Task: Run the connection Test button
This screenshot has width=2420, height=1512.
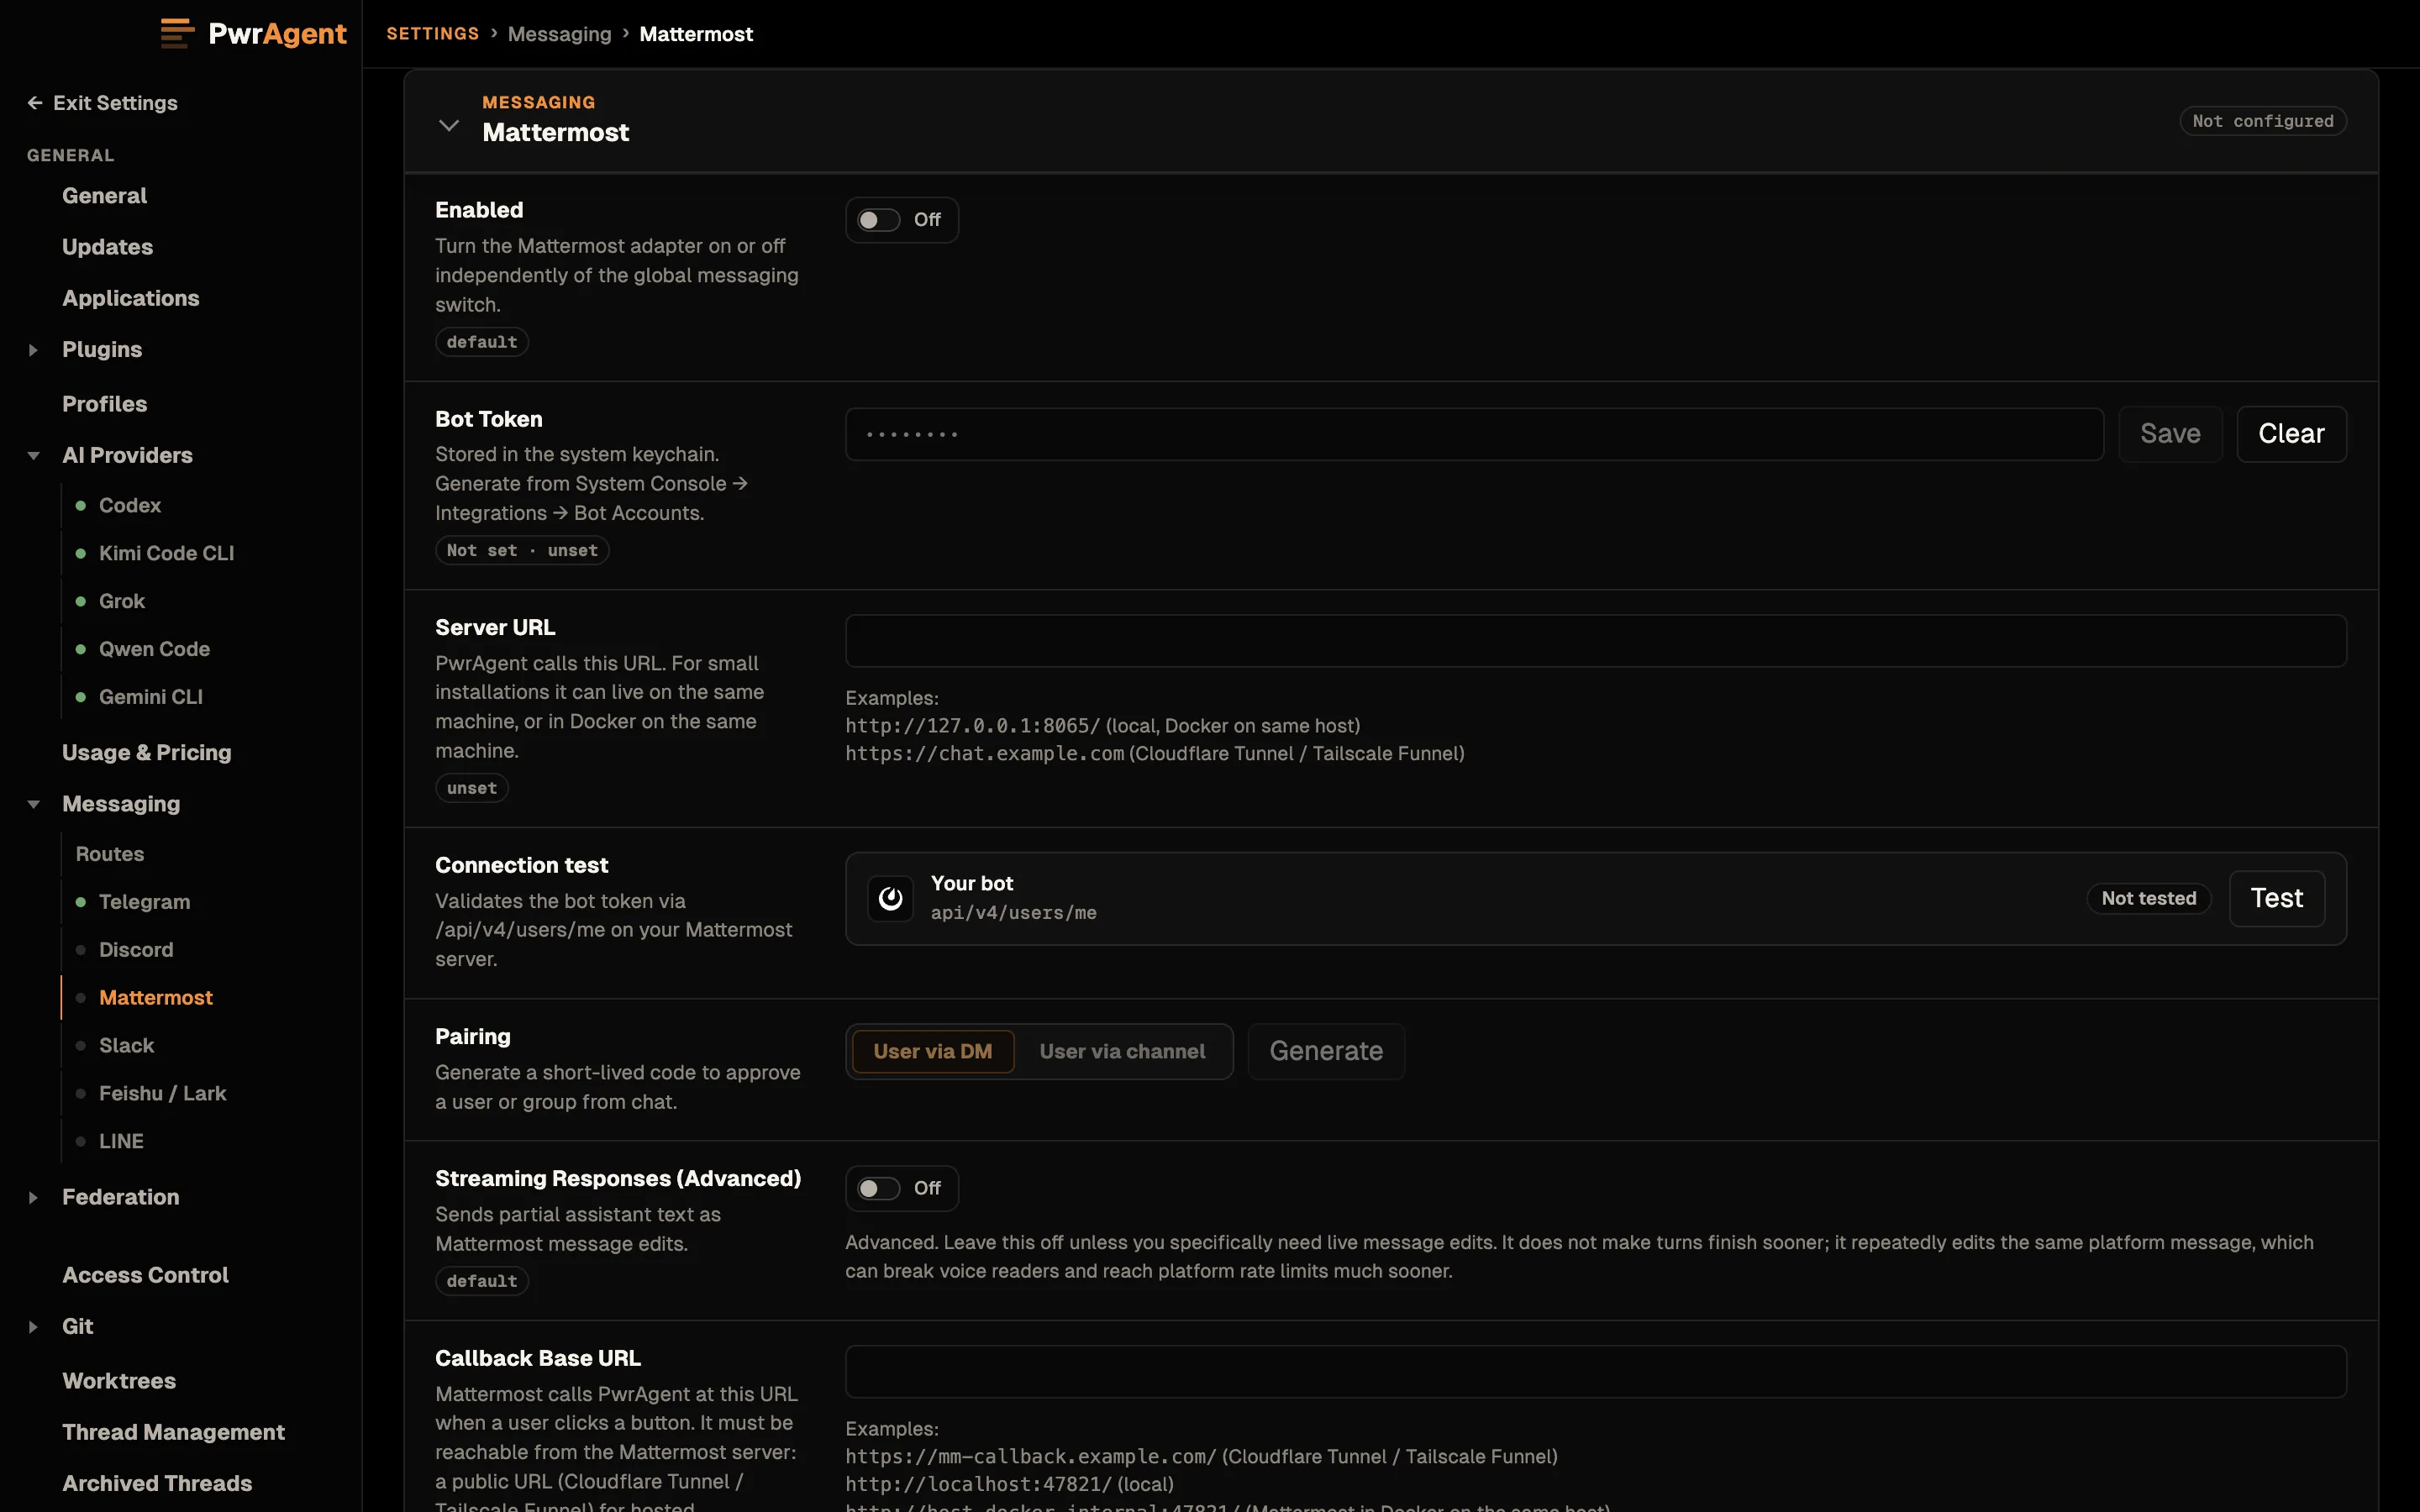Action: (2277, 898)
